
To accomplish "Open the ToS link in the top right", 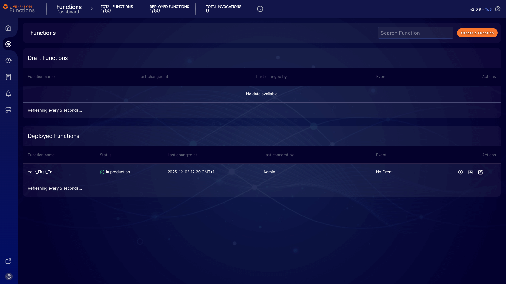I will pyautogui.click(x=488, y=9).
